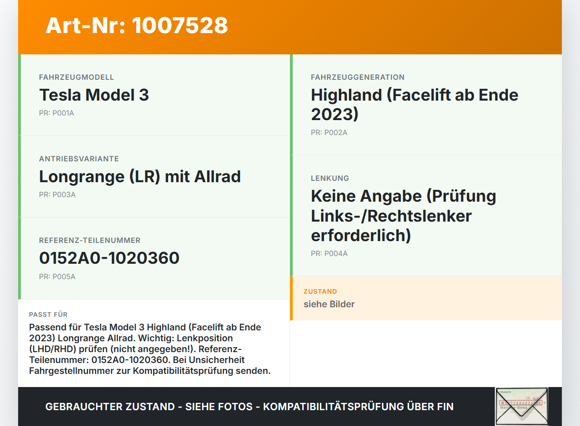Click PR: P003A code
This screenshot has width=580, height=426.
pos(57,194)
